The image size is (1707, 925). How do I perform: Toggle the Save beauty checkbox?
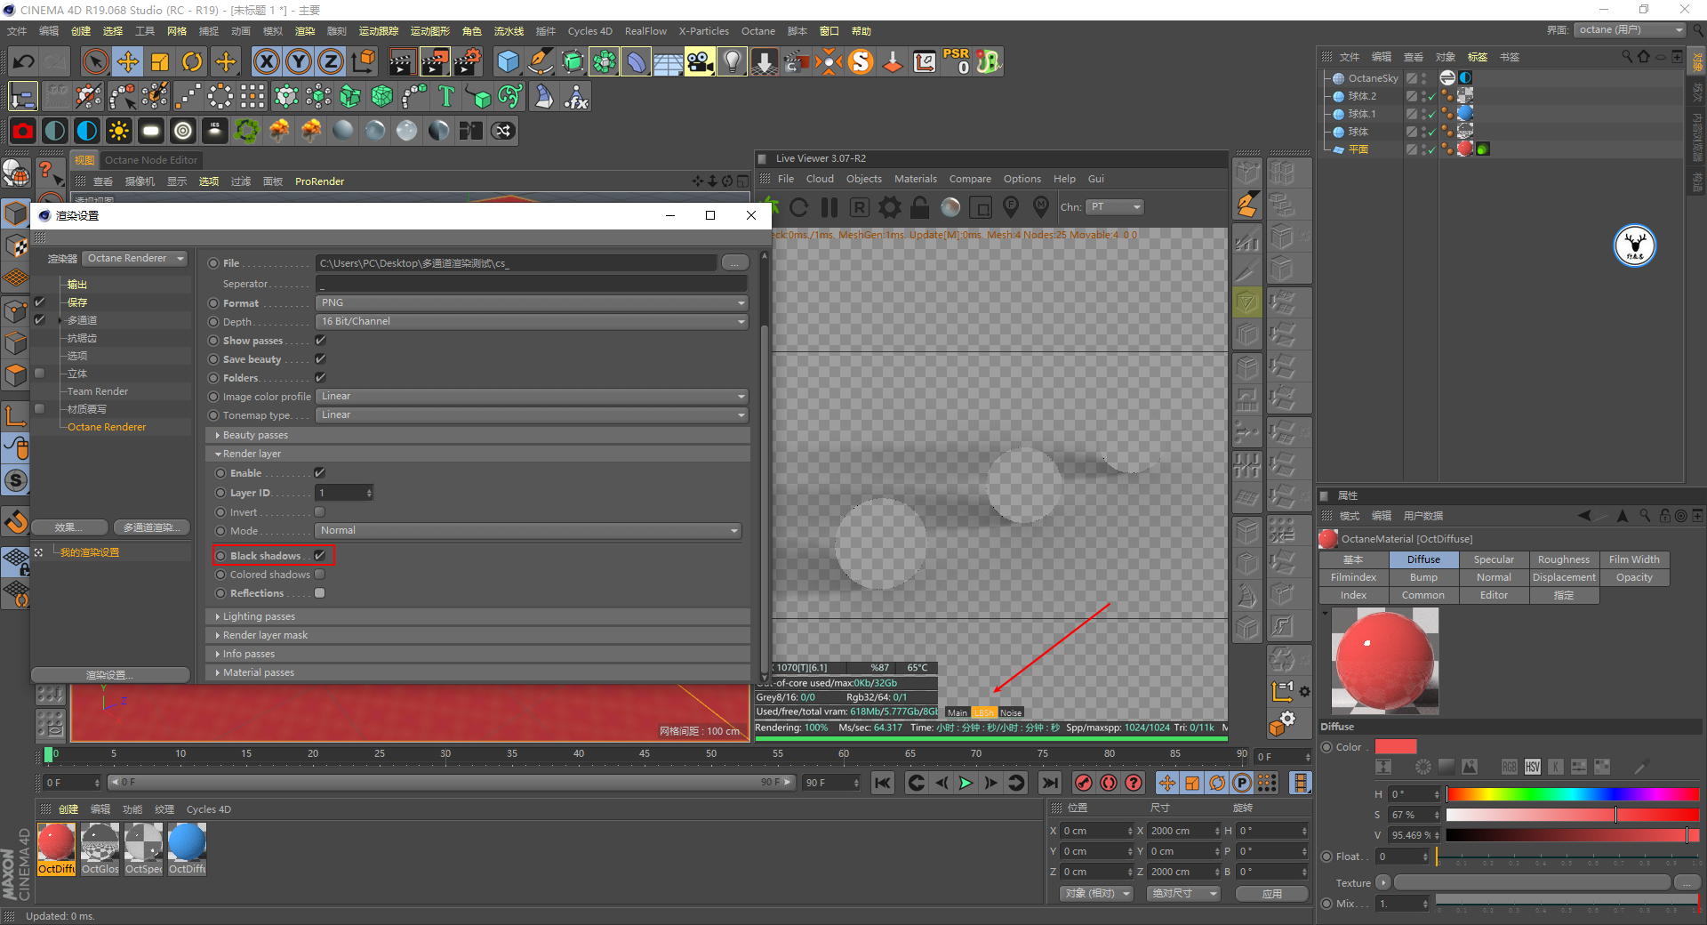click(320, 359)
